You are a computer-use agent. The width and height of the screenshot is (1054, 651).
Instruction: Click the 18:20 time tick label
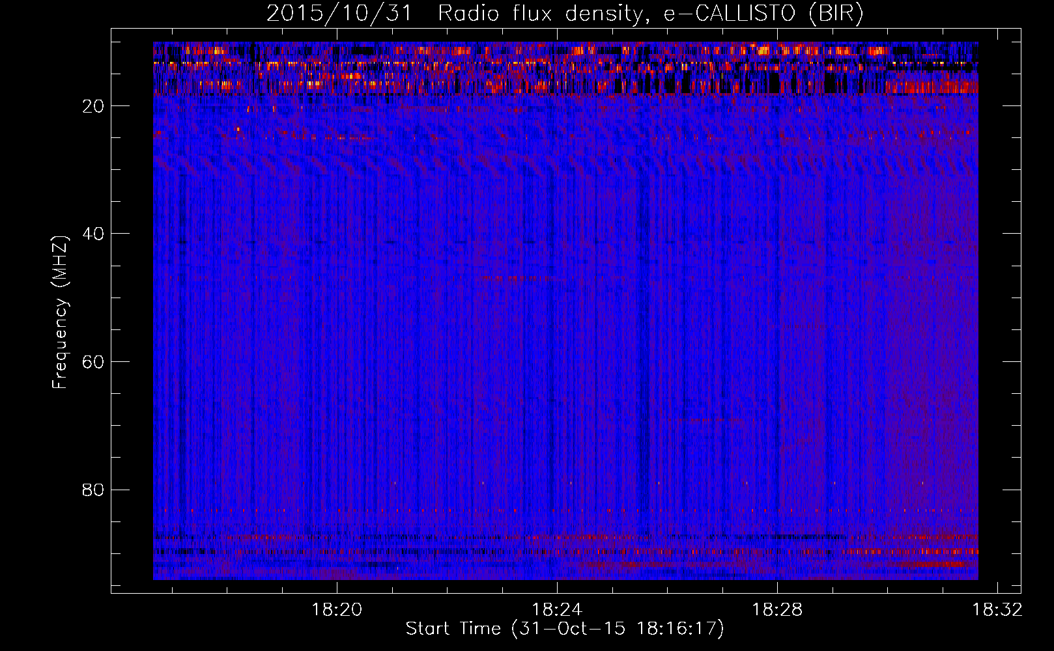[337, 610]
